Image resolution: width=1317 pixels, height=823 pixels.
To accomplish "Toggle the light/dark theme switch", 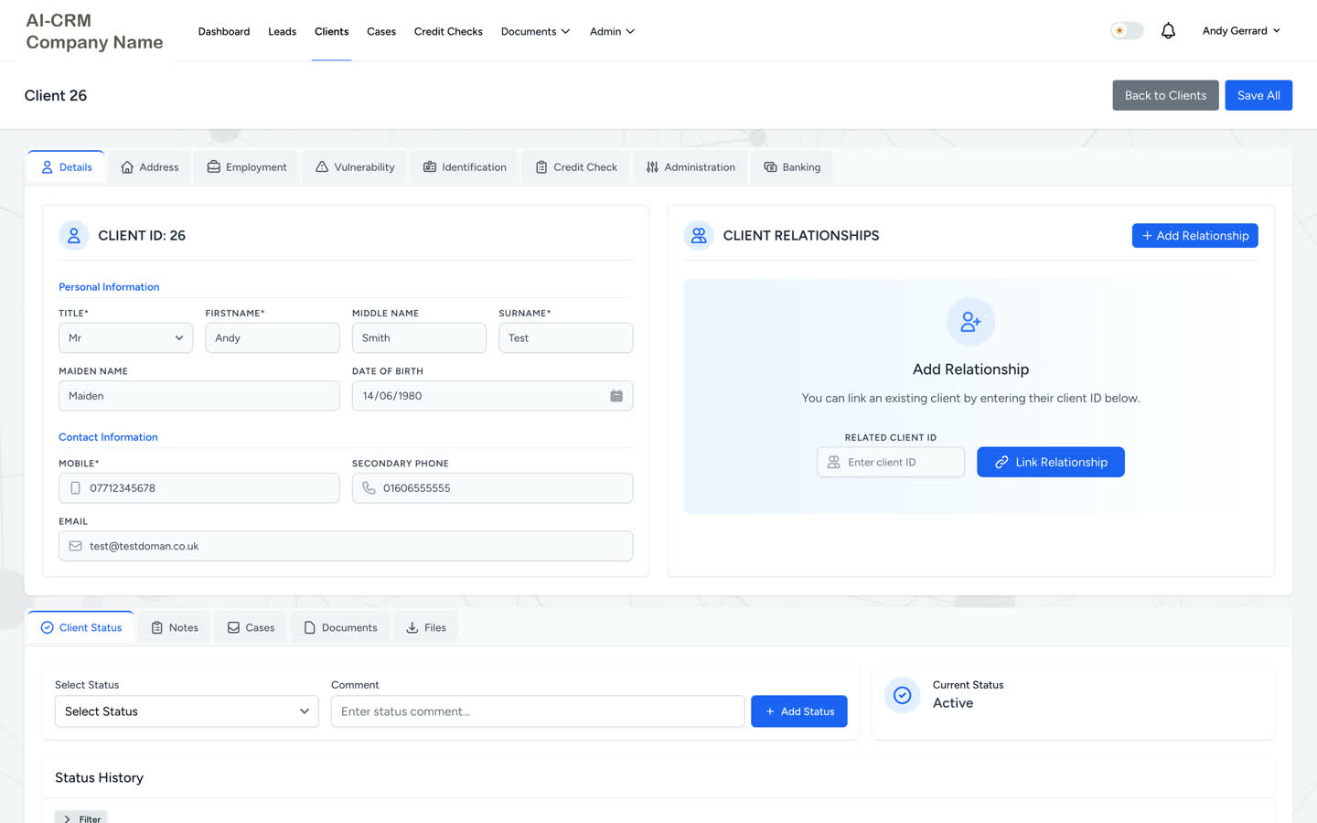I will [x=1127, y=31].
